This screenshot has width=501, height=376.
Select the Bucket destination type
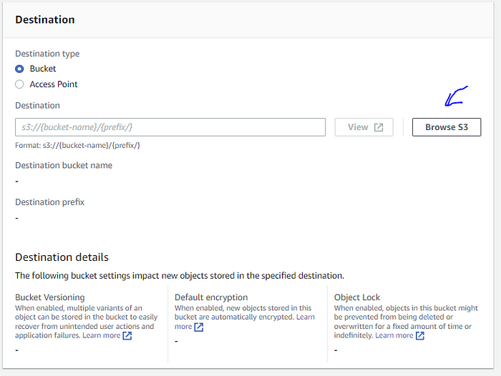click(19, 69)
